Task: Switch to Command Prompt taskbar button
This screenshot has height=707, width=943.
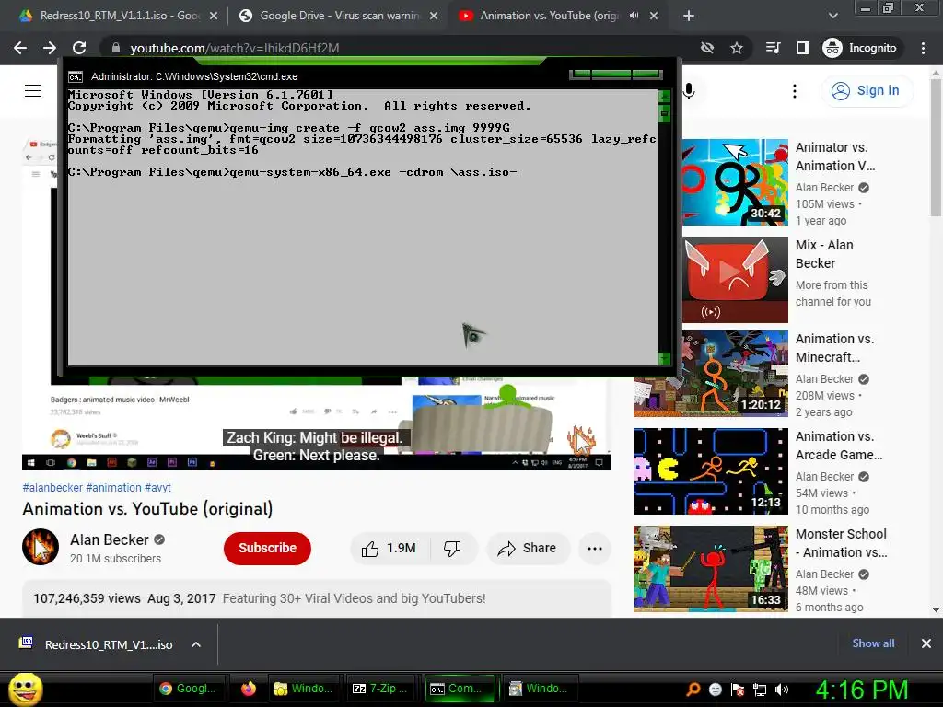Action: [460, 689]
